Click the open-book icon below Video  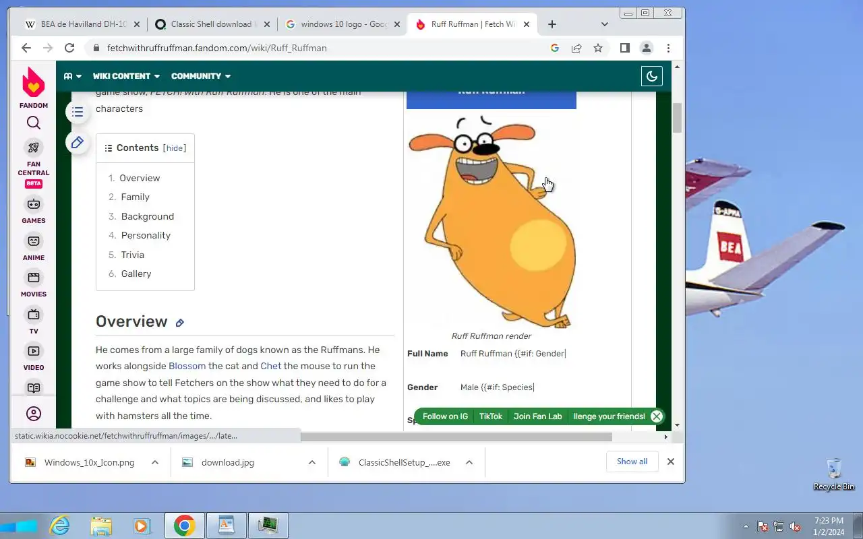click(x=34, y=388)
